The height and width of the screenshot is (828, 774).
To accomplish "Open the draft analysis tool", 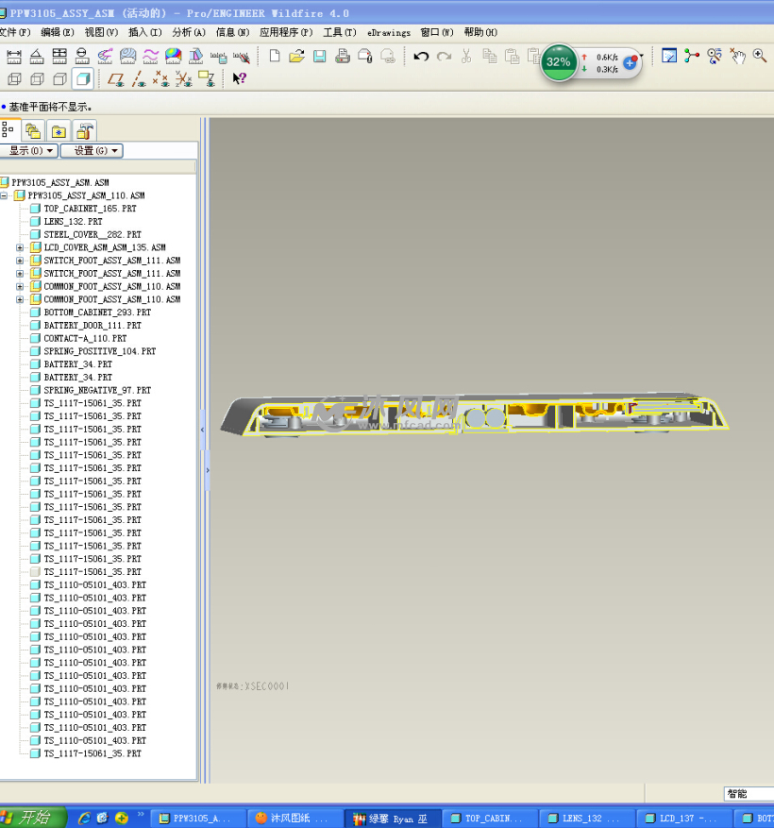I will click(x=196, y=56).
